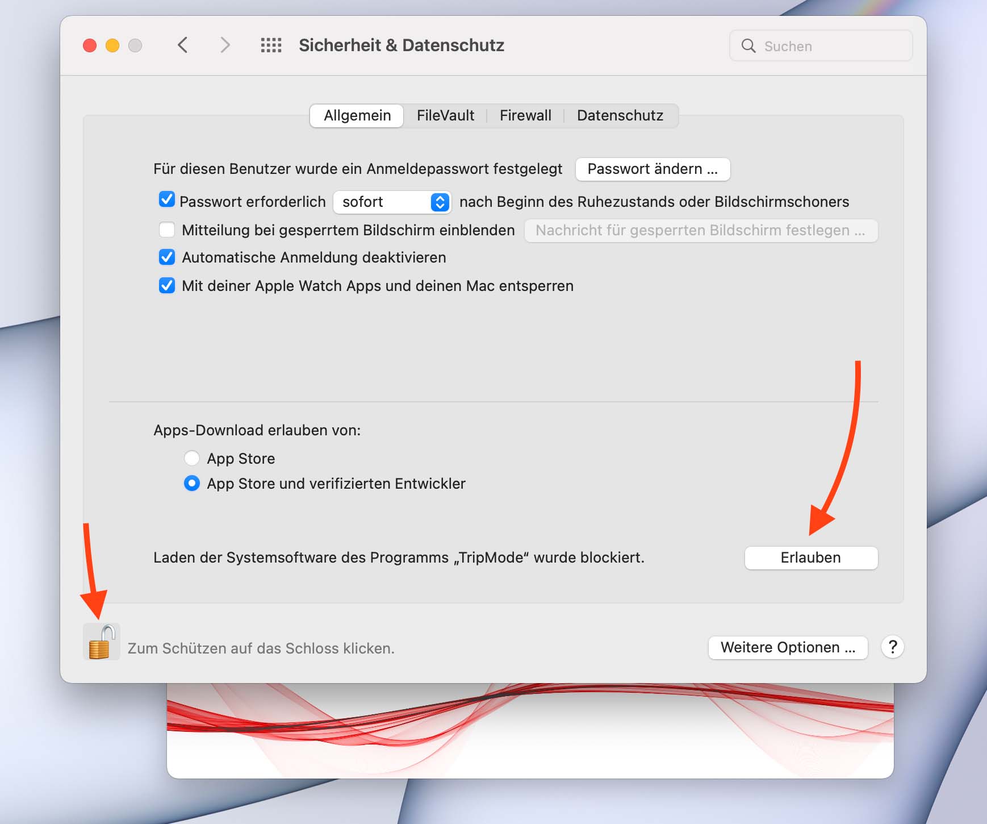
Task: Click Erlauben to allow TripMode software
Action: click(x=810, y=557)
